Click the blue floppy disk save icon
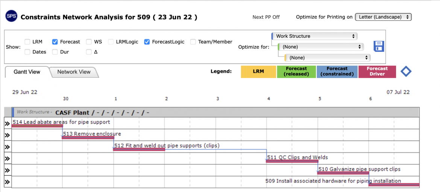This screenshot has width=440, height=192. [379, 46]
